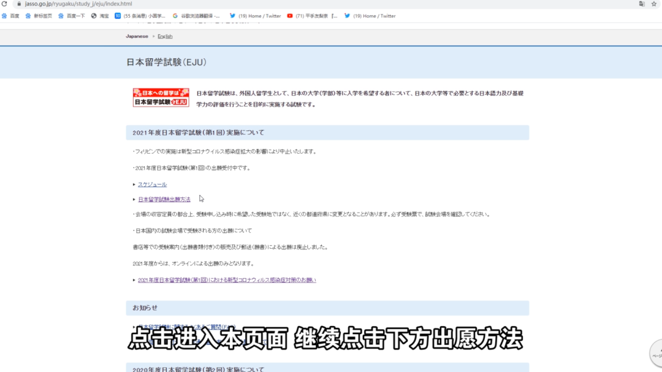Click the paragraph beginning 会場の収容定員の都合上
662x372 pixels.
coord(312,214)
